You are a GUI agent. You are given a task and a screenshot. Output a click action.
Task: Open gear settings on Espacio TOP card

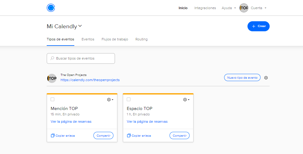pos(186,100)
